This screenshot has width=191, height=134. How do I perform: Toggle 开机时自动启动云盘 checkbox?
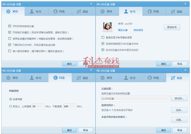pos(10,26)
